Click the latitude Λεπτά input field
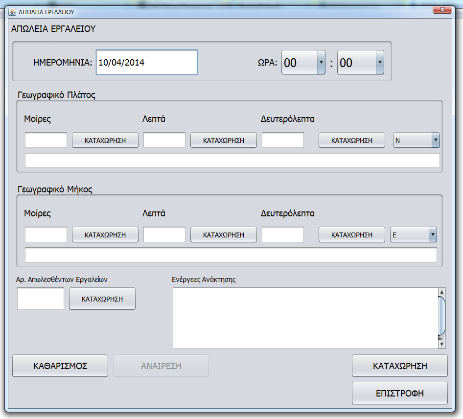 [164, 140]
